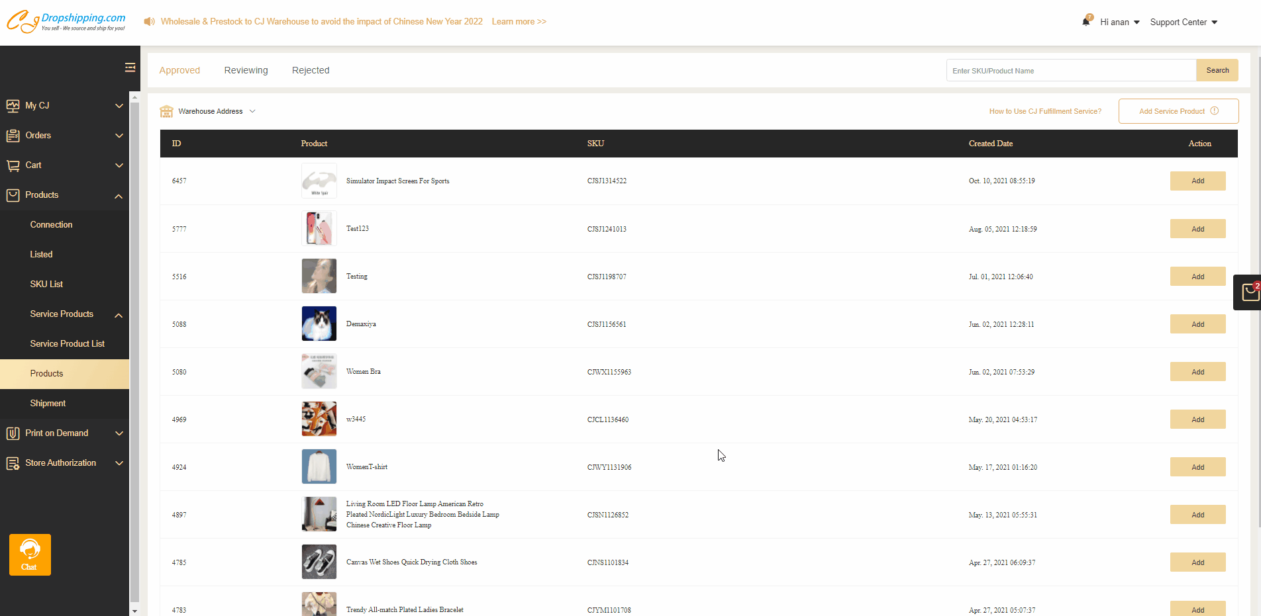Click the CJ Dropshipping logo

[x=66, y=22]
